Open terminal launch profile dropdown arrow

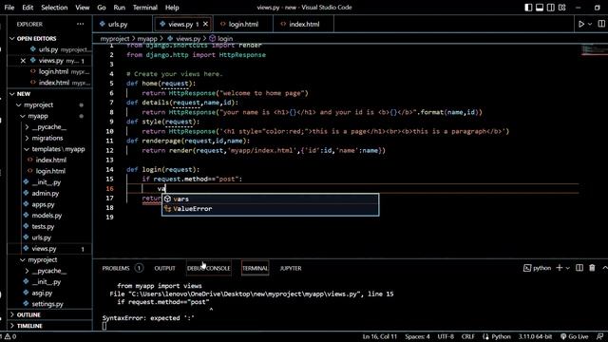pyautogui.click(x=568, y=268)
